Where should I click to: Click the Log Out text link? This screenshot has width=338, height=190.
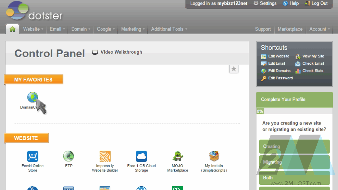point(320,3)
